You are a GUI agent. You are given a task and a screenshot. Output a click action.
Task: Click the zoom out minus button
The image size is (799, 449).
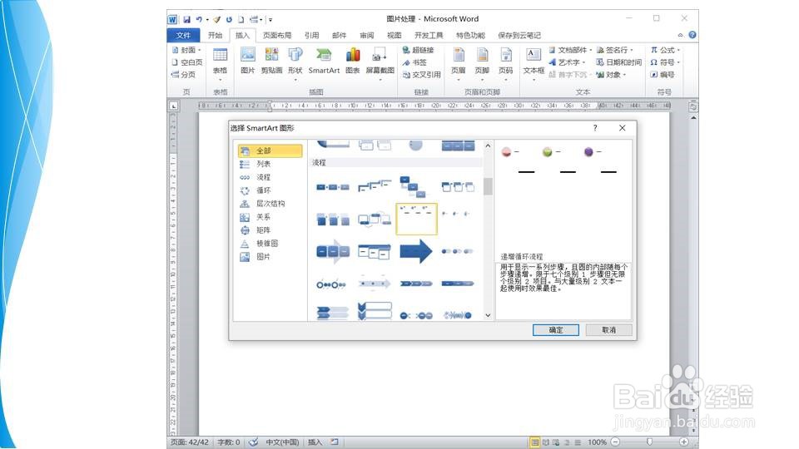(x=615, y=442)
